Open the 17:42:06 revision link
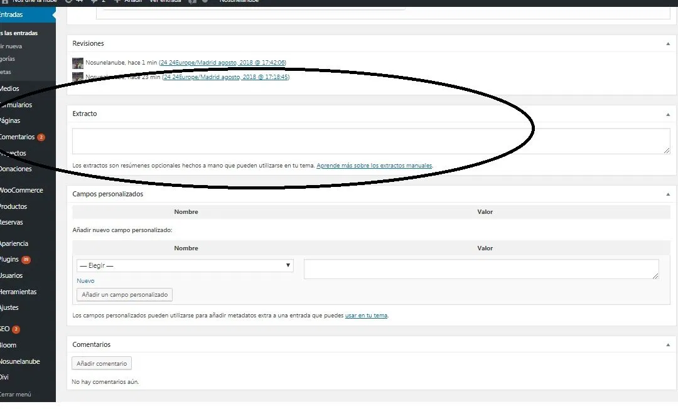 [x=223, y=63]
